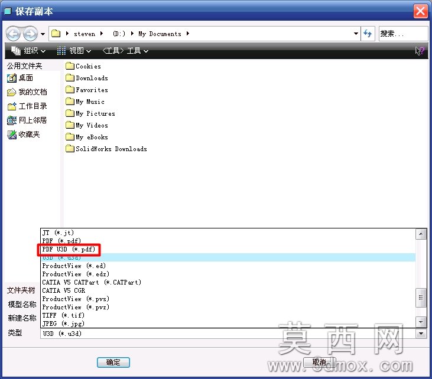
Task: Choose CATIA V5 CATPart type
Action: coord(228,282)
